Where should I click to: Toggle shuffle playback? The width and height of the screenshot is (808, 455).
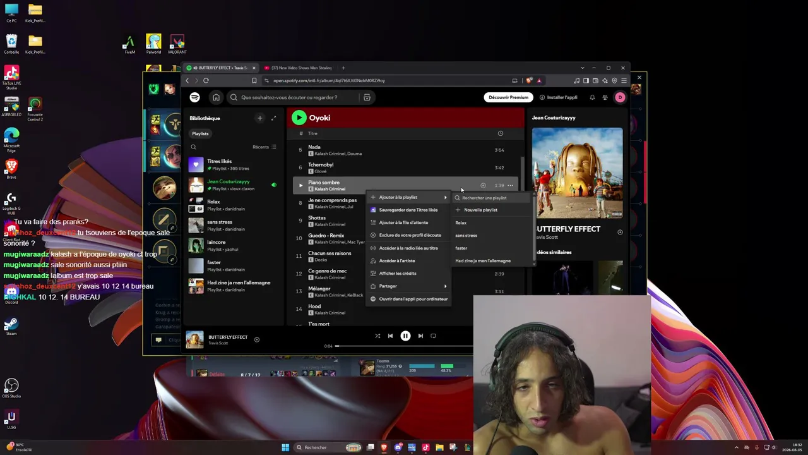(x=377, y=336)
